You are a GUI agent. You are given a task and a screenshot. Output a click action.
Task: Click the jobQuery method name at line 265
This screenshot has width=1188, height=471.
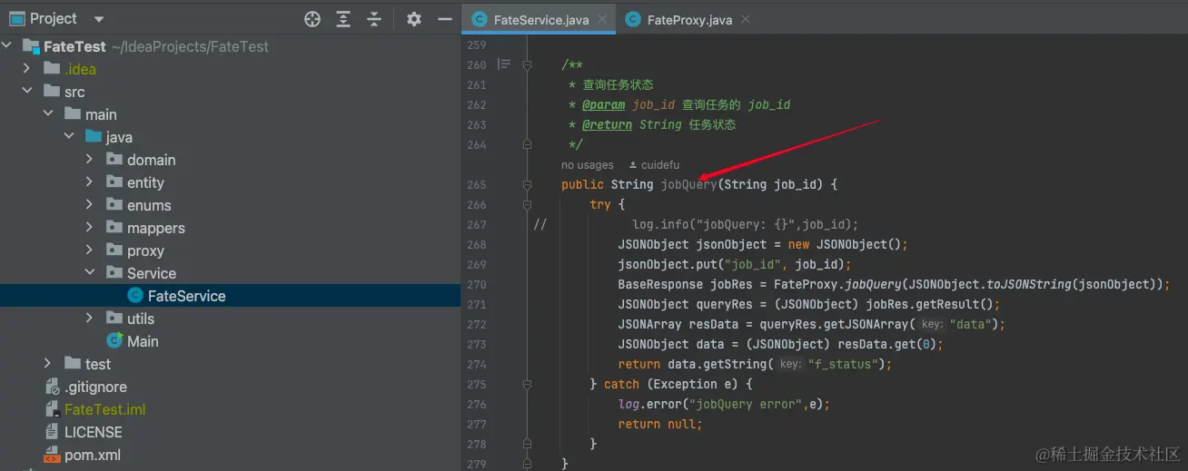[688, 184]
